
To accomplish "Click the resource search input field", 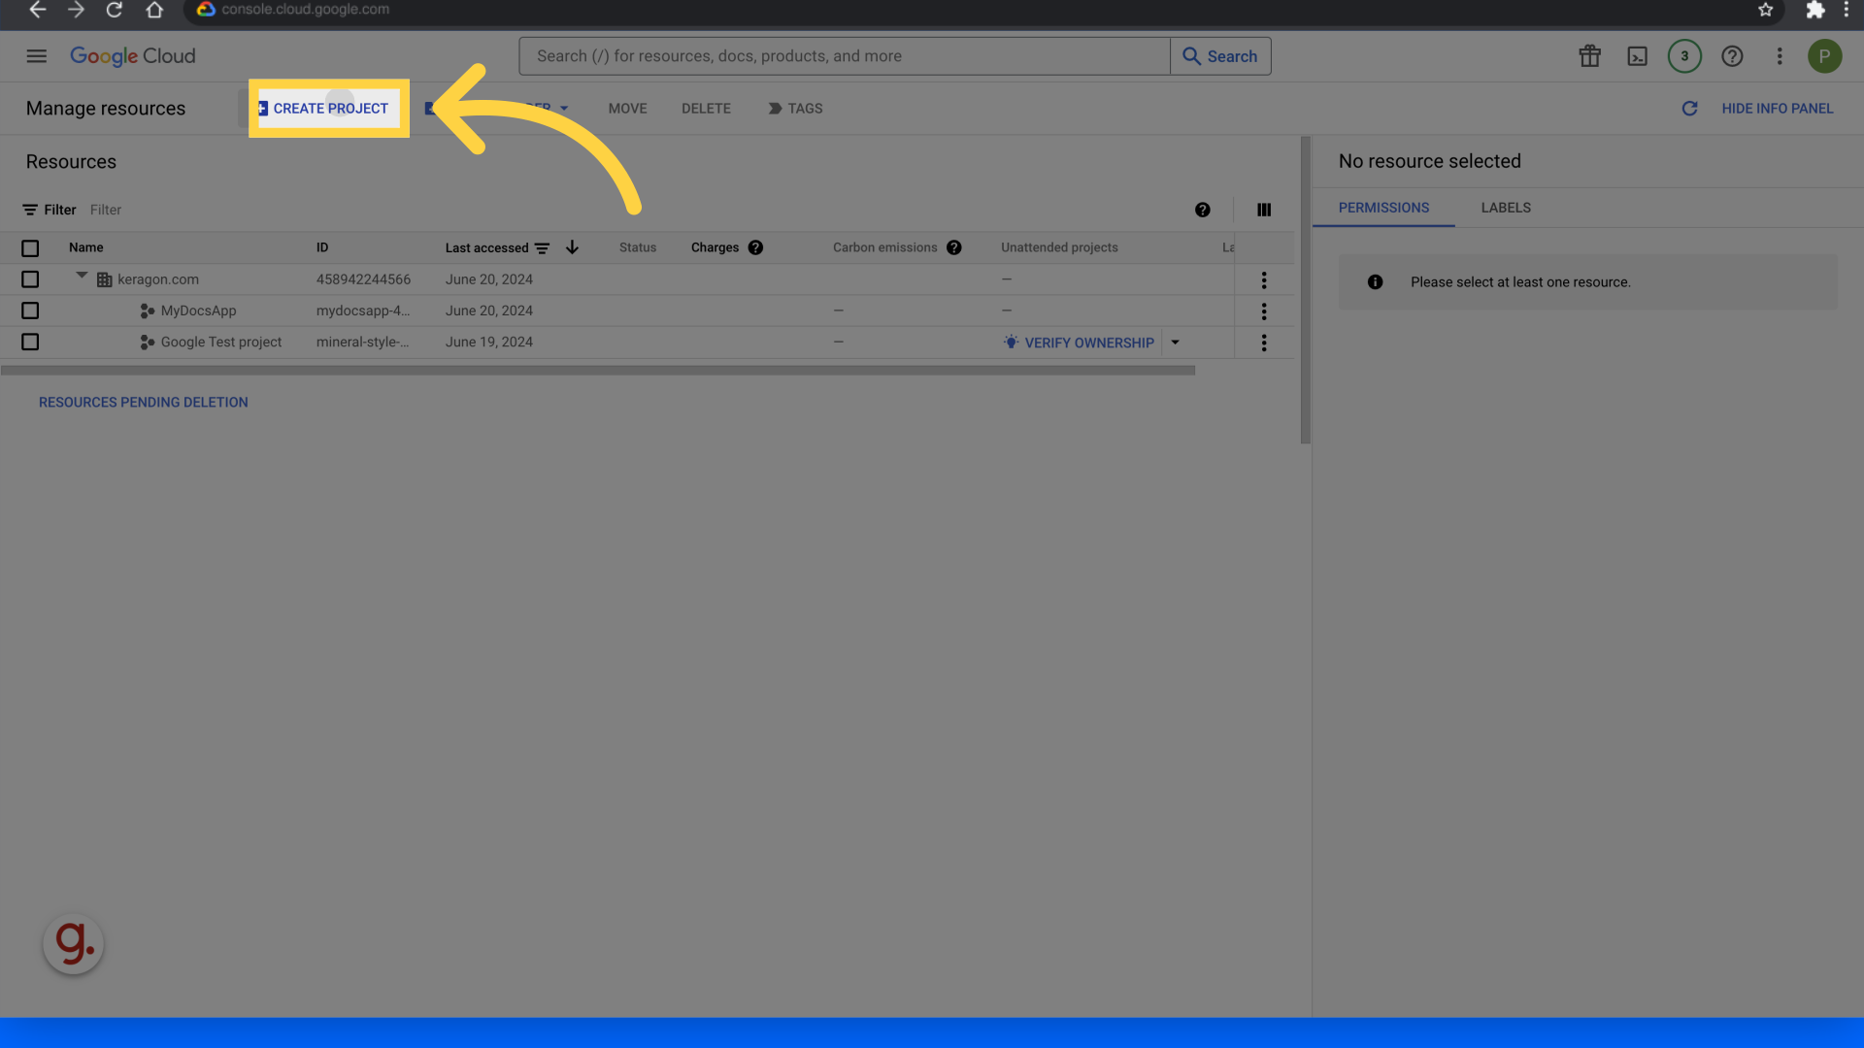I will pyautogui.click(x=845, y=56).
